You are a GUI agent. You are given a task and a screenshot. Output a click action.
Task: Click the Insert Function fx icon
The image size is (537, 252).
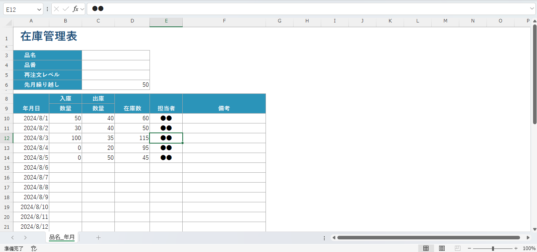pyautogui.click(x=75, y=9)
